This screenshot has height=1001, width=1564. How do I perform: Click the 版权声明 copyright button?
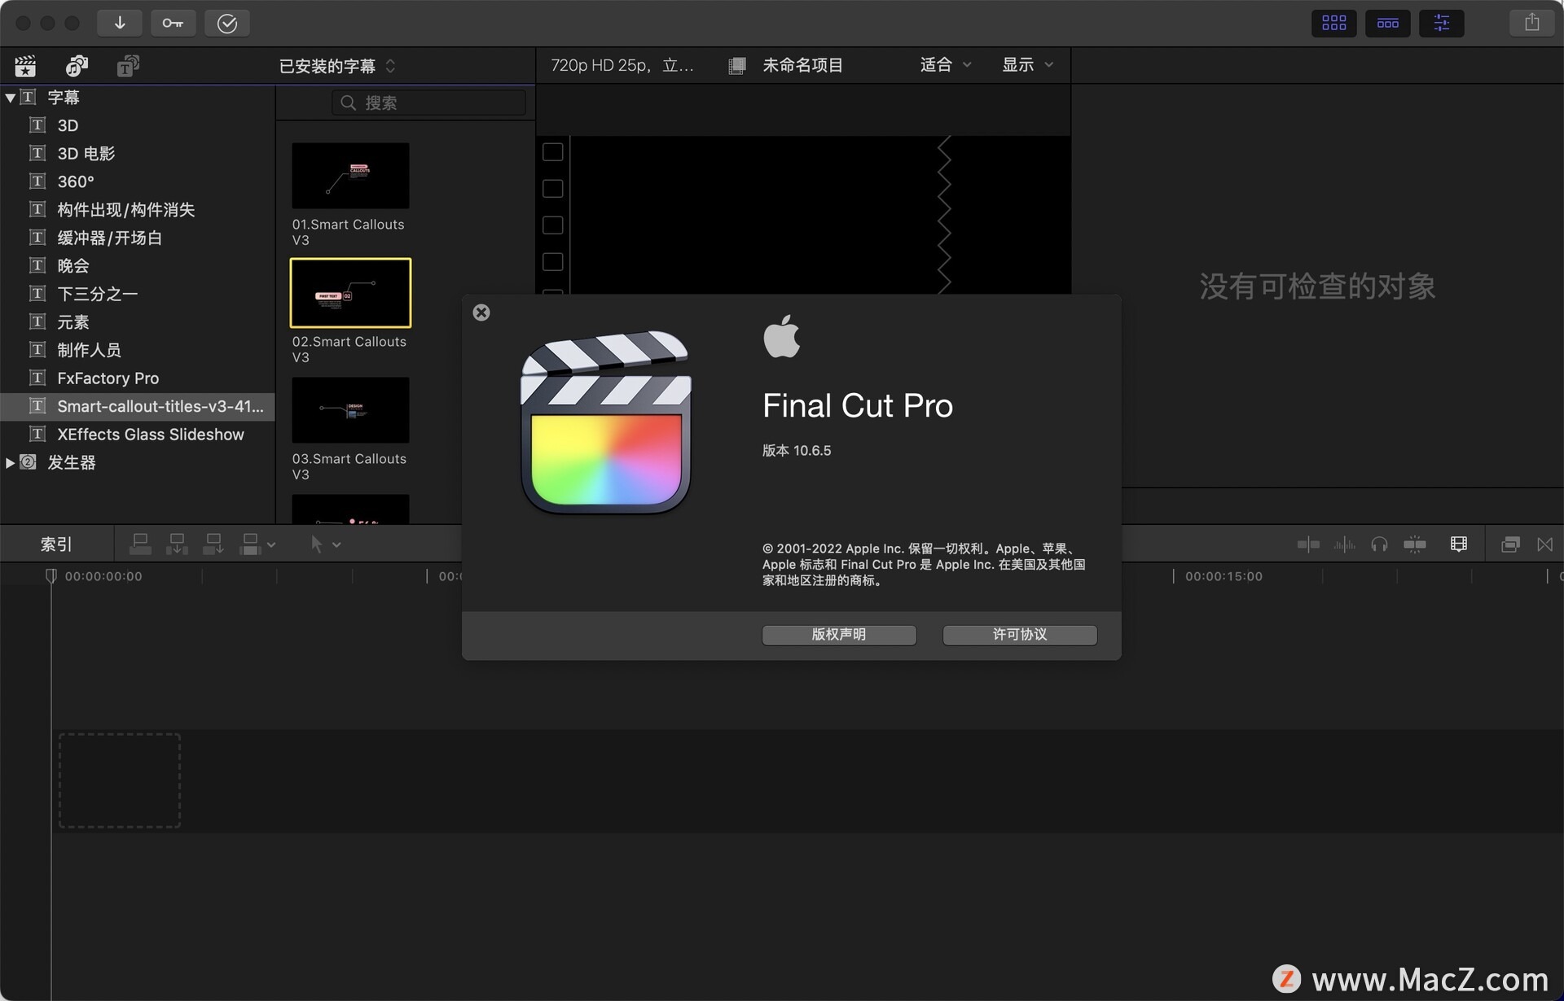pos(838,635)
